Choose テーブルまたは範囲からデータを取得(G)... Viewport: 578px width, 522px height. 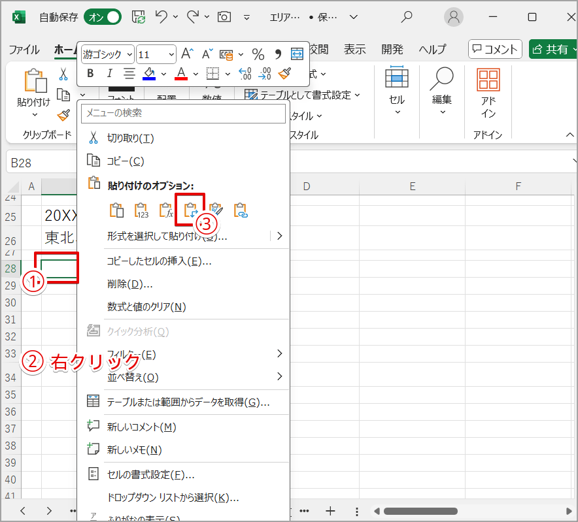pos(183,402)
